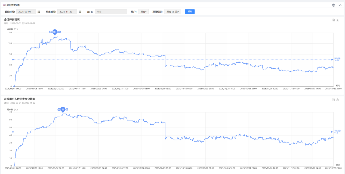
Task: Click the start time field 2025-09-01
Action: click(26, 12)
